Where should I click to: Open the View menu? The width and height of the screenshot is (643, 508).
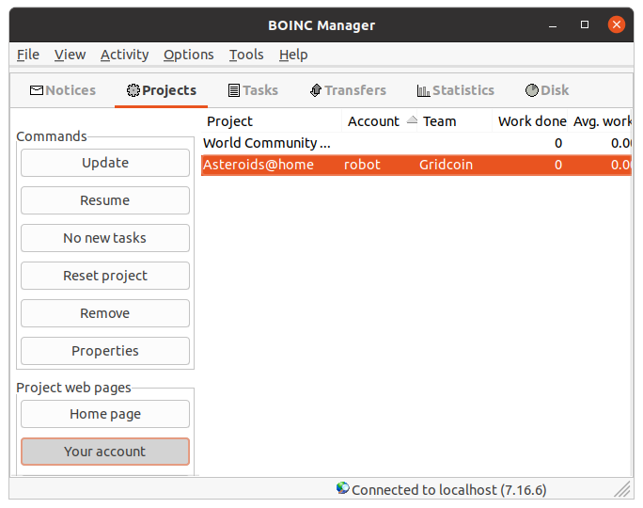[x=70, y=55]
